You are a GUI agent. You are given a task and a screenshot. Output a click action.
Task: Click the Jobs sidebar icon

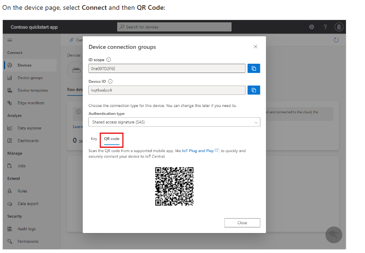pos(10,166)
